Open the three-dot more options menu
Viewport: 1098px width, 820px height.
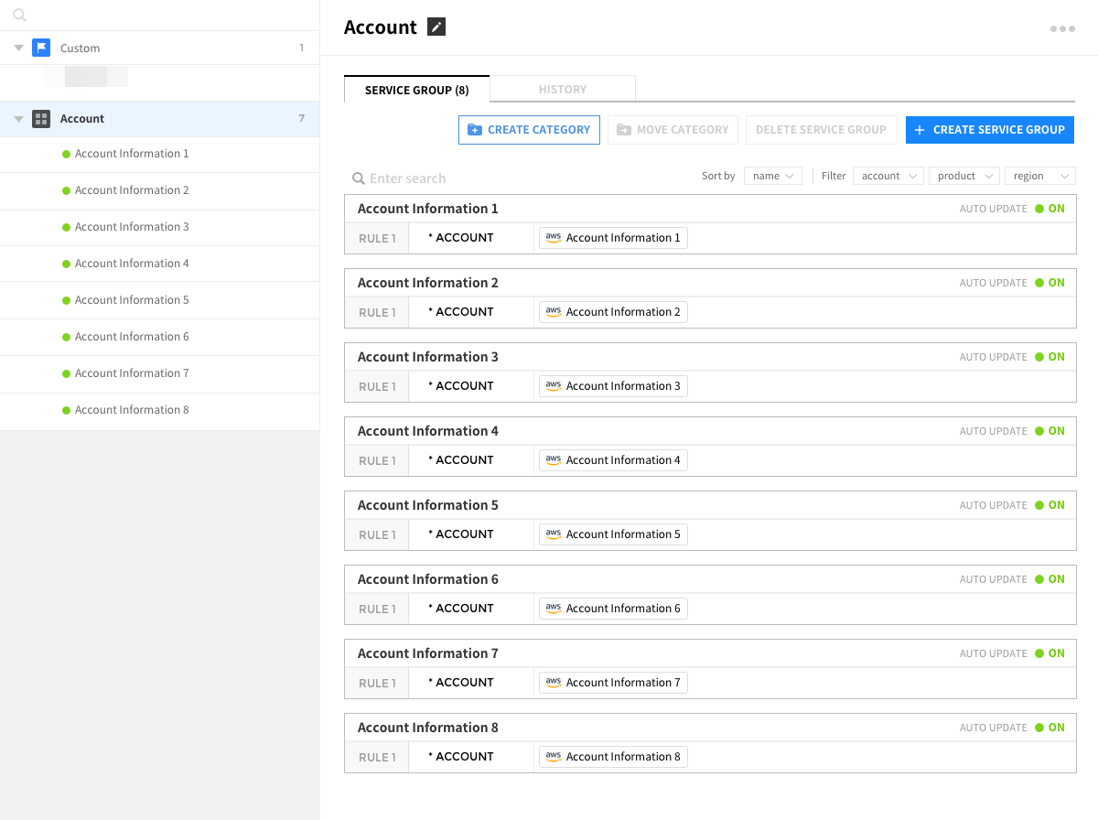point(1062,29)
